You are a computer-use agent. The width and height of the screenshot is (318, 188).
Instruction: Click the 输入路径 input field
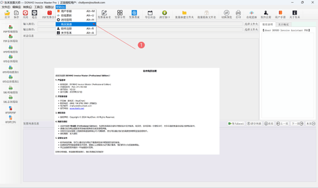point(140,24)
